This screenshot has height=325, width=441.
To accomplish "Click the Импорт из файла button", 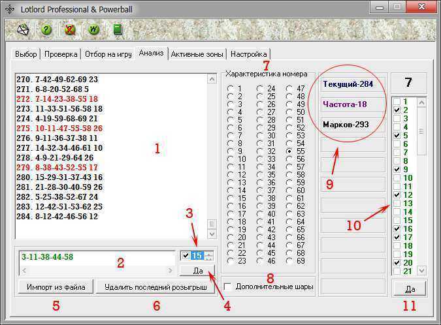I will 56,287.
